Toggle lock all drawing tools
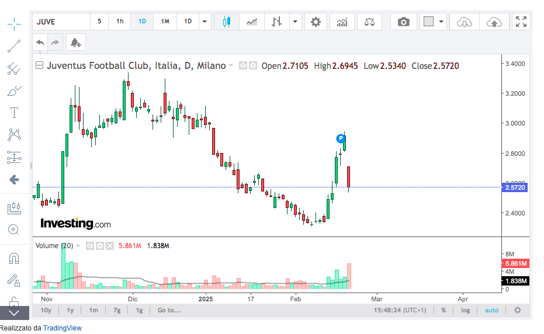The width and height of the screenshot is (544, 334). 14,302
